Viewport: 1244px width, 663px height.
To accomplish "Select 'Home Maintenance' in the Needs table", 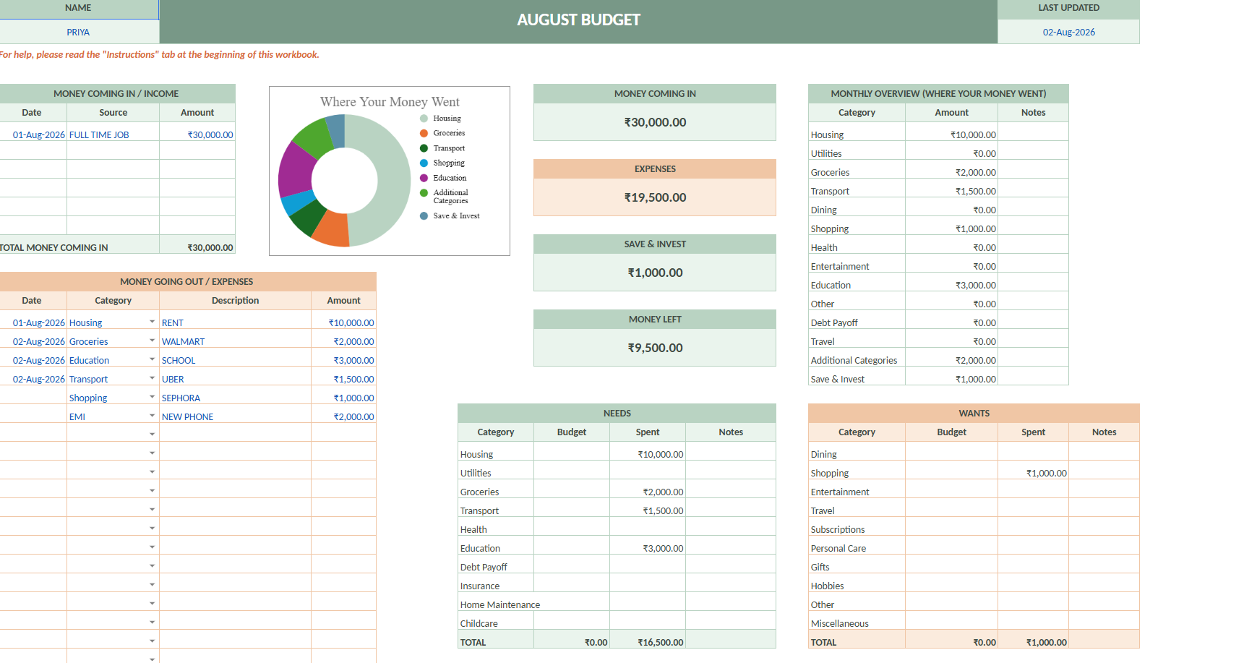I will tap(500, 605).
